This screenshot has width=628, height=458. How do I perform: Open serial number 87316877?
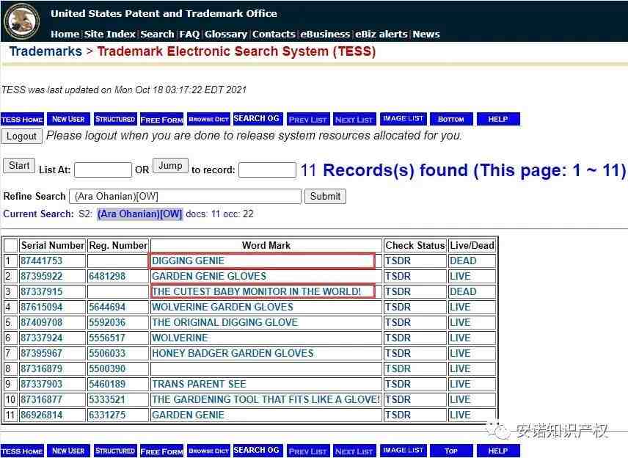(x=42, y=399)
